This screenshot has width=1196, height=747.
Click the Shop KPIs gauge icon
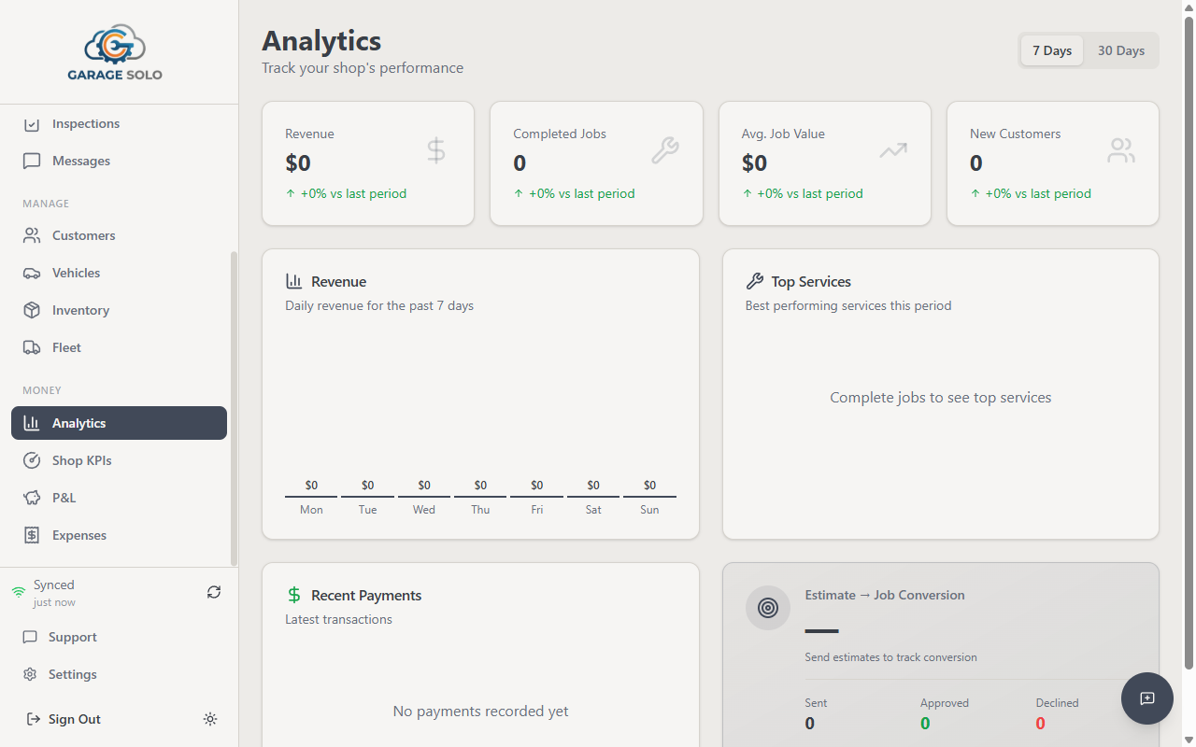pos(32,460)
